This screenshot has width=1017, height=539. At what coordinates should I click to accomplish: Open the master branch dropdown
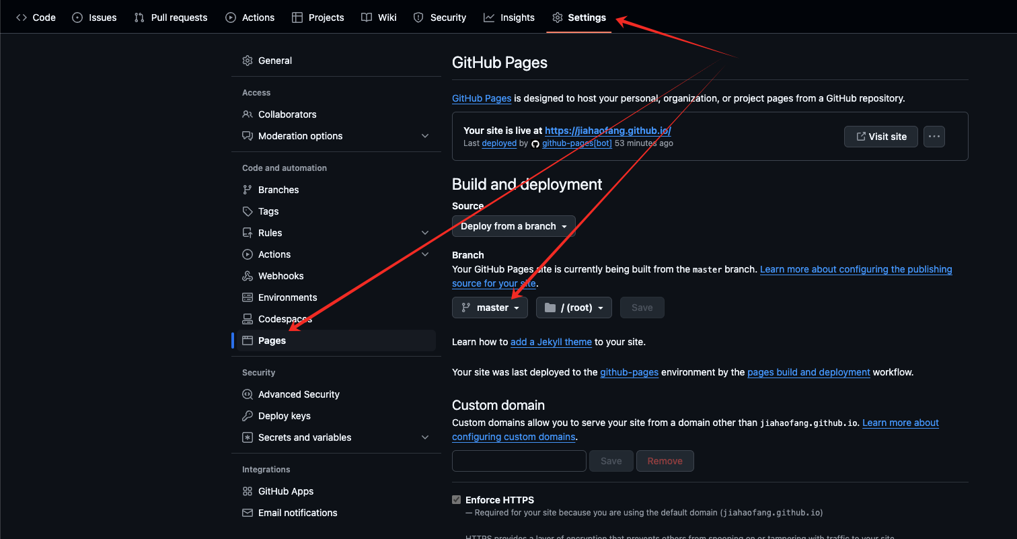(490, 308)
